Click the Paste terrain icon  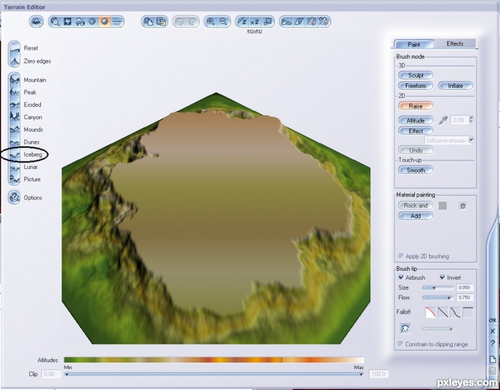click(161, 22)
